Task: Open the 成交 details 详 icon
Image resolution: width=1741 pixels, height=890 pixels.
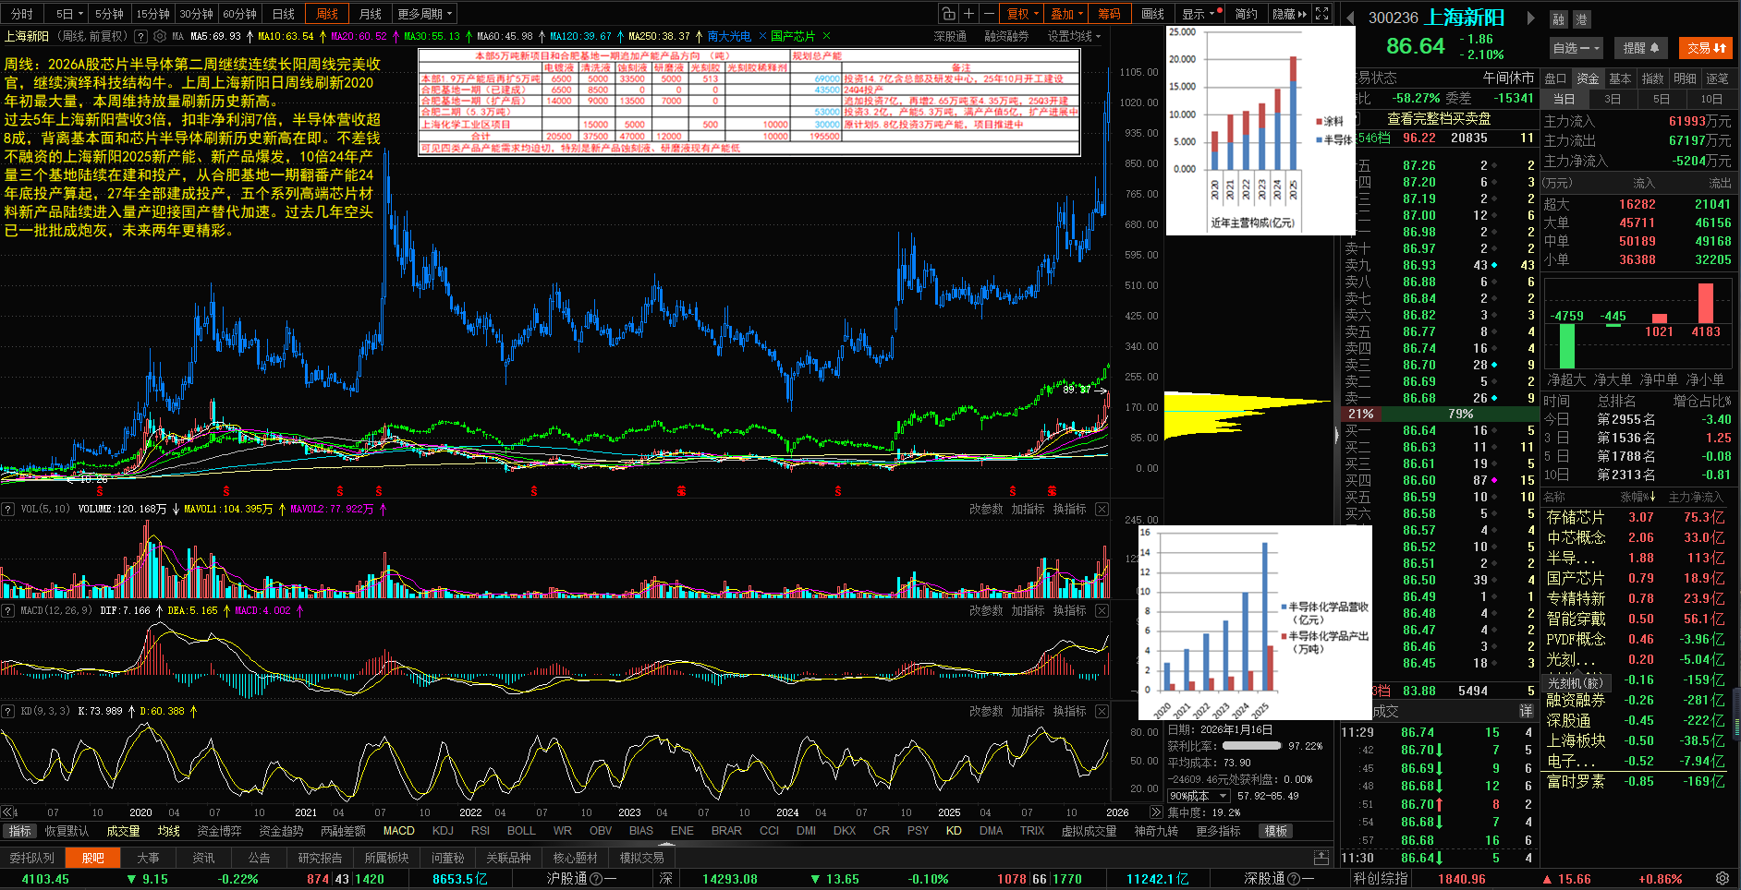Action: [1527, 711]
